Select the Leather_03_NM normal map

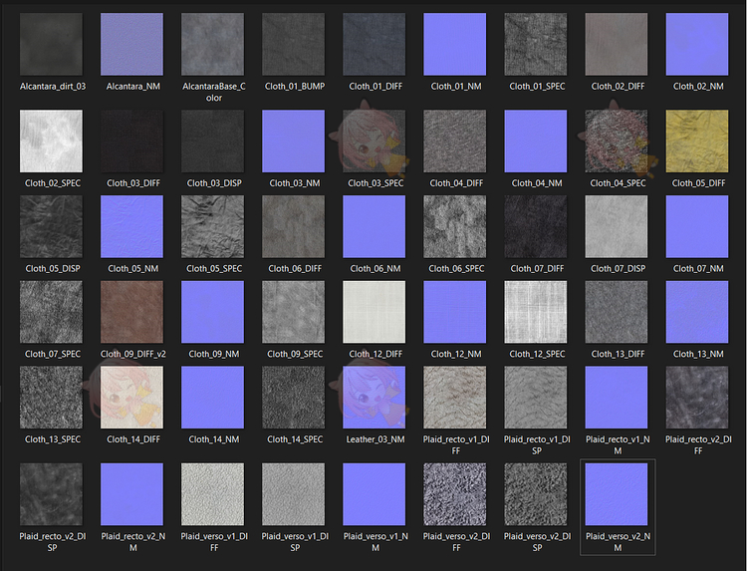pyautogui.click(x=374, y=397)
